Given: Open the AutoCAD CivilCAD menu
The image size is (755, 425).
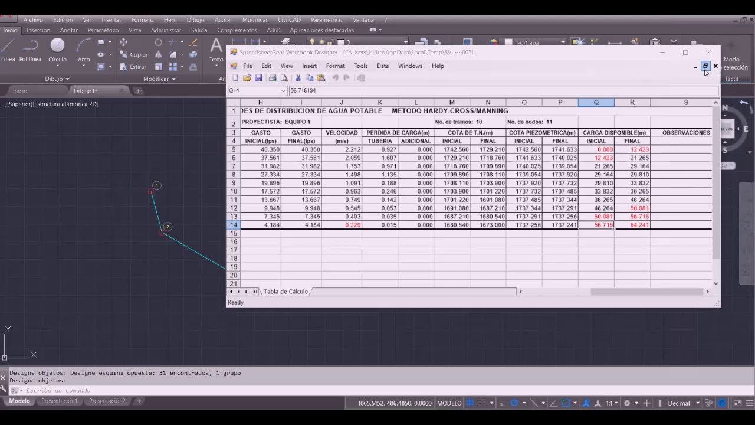Looking at the screenshot, I should 289,20.
